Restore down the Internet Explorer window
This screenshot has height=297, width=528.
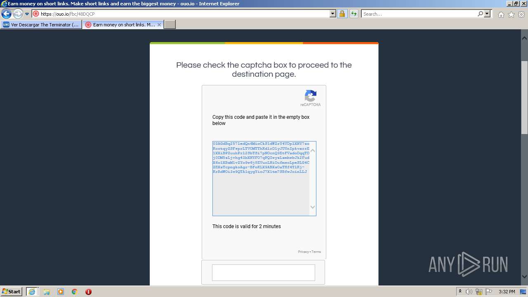pyautogui.click(x=516, y=3)
